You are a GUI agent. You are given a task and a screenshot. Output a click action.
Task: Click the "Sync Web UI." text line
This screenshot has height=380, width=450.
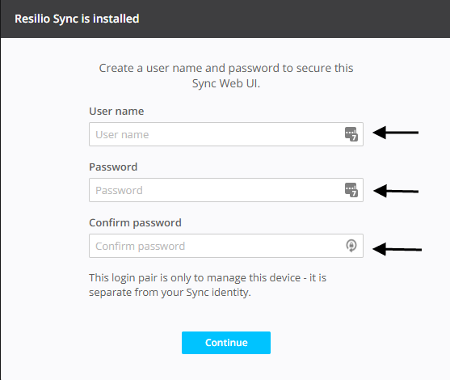pos(226,83)
